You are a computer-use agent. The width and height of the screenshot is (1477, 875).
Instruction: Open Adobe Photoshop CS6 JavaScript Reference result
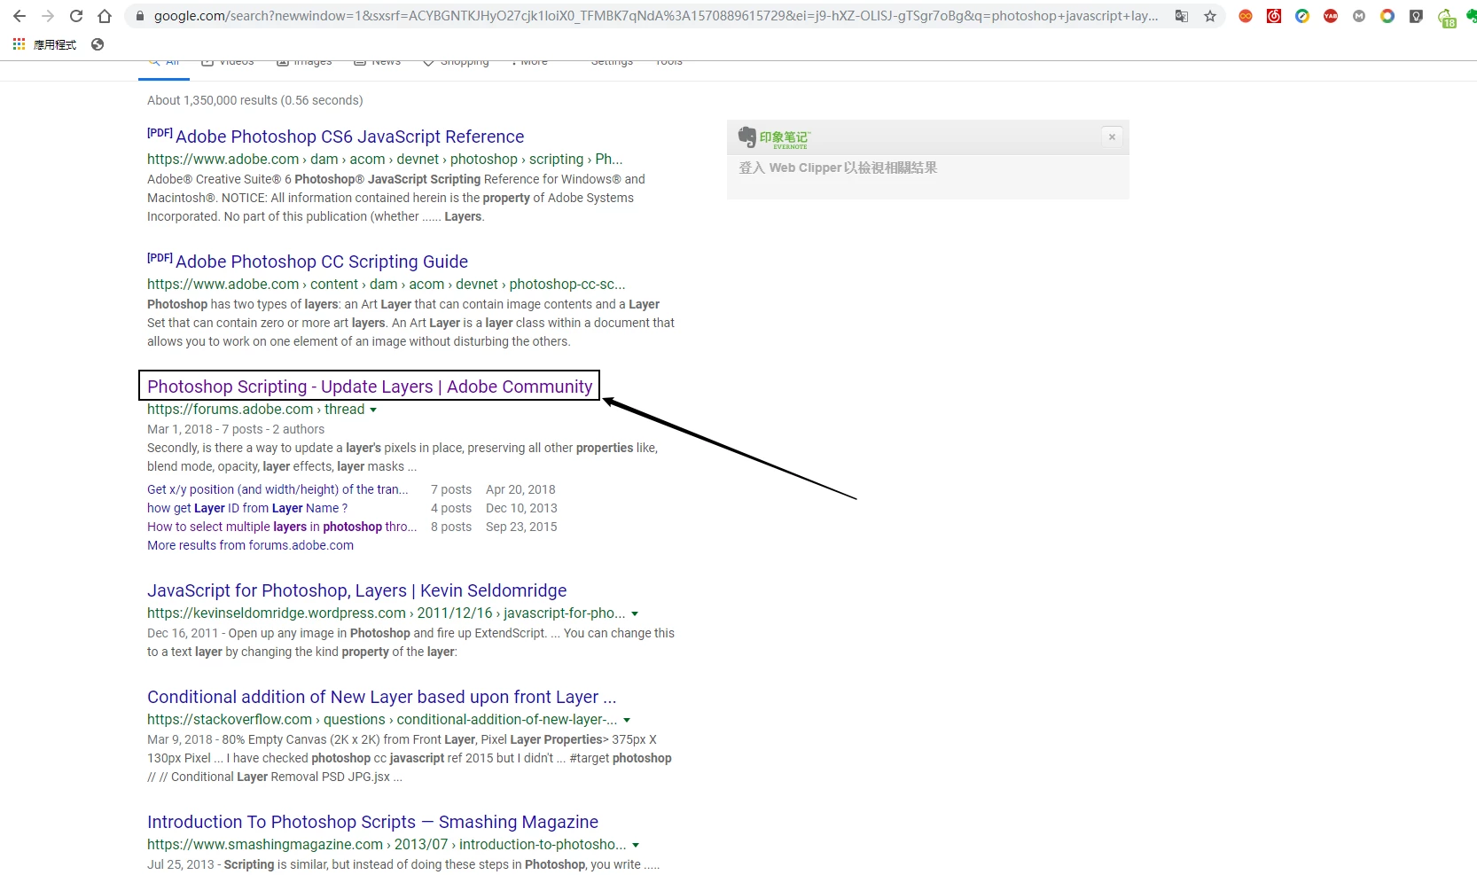pos(349,137)
